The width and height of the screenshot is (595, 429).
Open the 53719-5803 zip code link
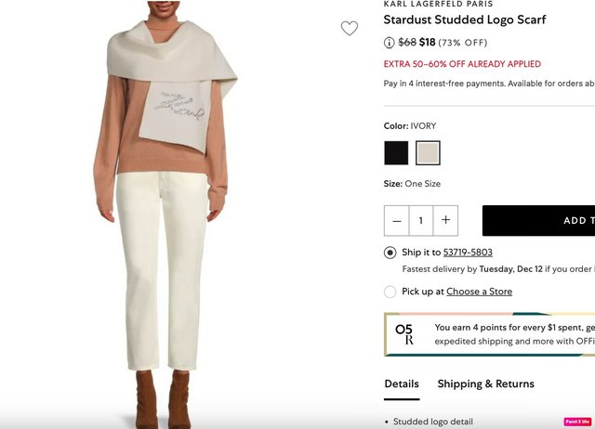[468, 253]
